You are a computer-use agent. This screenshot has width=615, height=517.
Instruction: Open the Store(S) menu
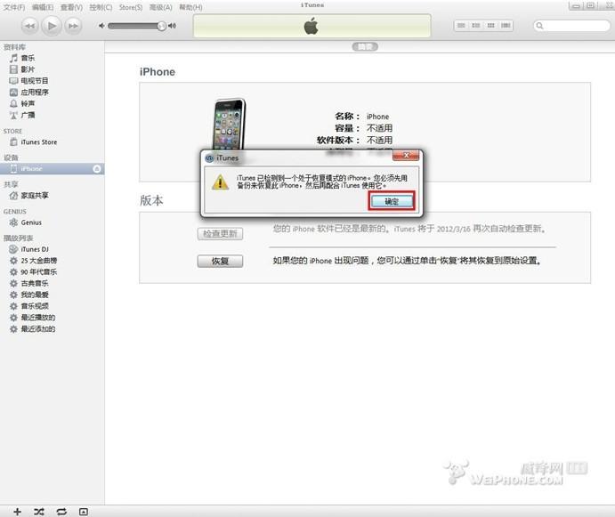tap(131, 6)
